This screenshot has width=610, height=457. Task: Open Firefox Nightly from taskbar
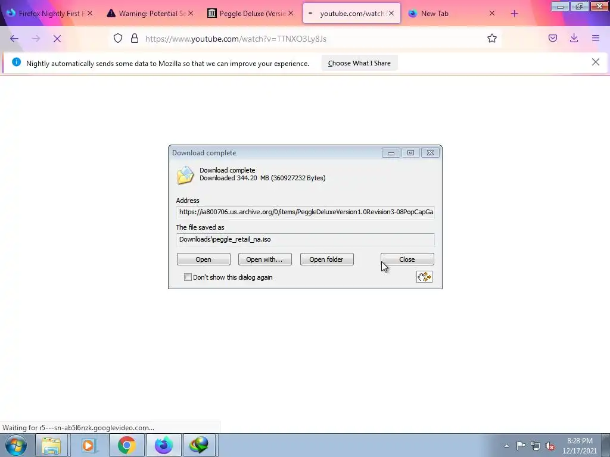click(164, 445)
